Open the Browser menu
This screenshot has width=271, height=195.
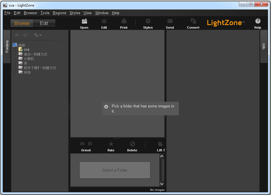31,13
